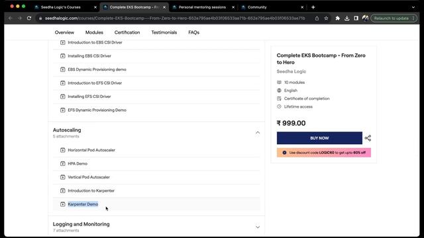Click the Introduction to EFS CSI Driver text
Viewport: 424px width, 238px height.
coord(95,83)
